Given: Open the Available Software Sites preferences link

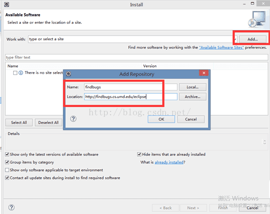Looking at the screenshot, I should pos(221,48).
